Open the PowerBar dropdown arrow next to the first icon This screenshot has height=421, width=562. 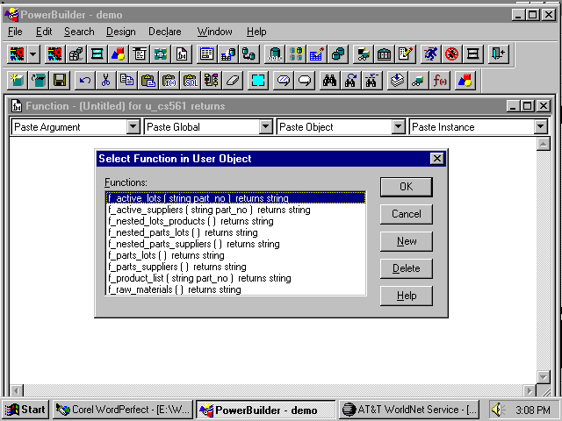(33, 54)
